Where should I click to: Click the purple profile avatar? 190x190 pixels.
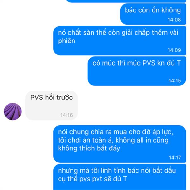point(13,111)
